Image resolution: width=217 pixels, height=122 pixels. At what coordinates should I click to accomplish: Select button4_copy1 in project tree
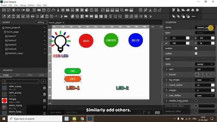16,53
